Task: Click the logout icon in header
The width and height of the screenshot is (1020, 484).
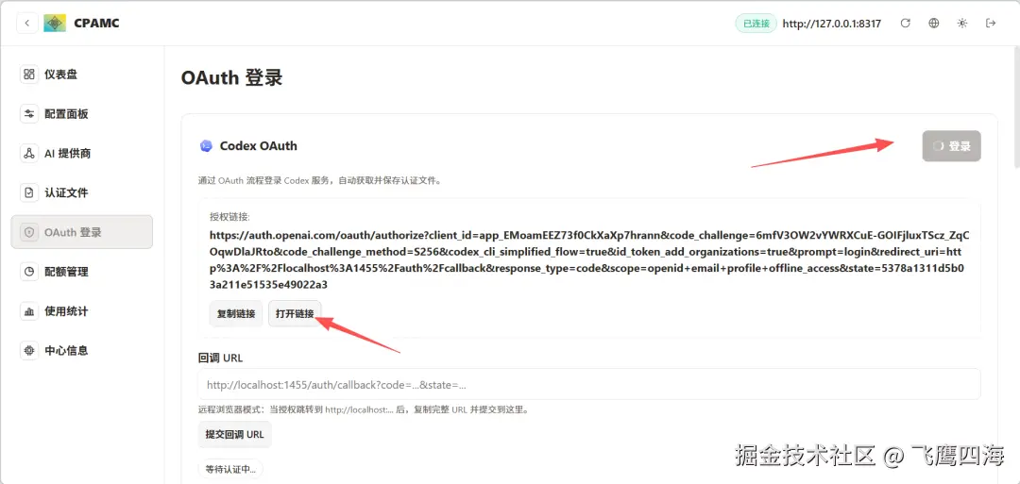Action: [991, 24]
